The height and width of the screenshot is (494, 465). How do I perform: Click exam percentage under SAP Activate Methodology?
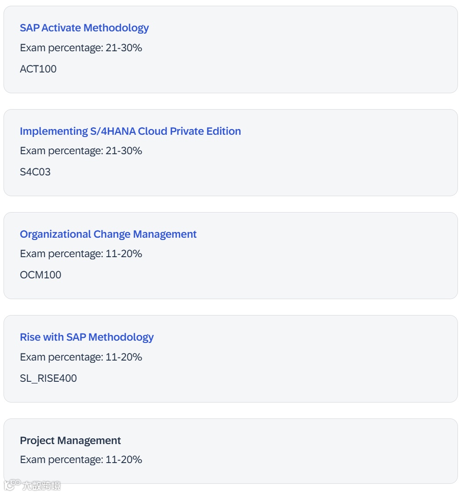click(81, 48)
